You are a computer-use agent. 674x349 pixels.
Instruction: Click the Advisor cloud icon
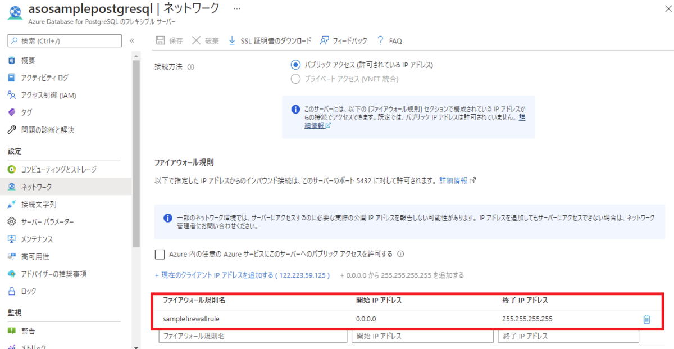12,274
